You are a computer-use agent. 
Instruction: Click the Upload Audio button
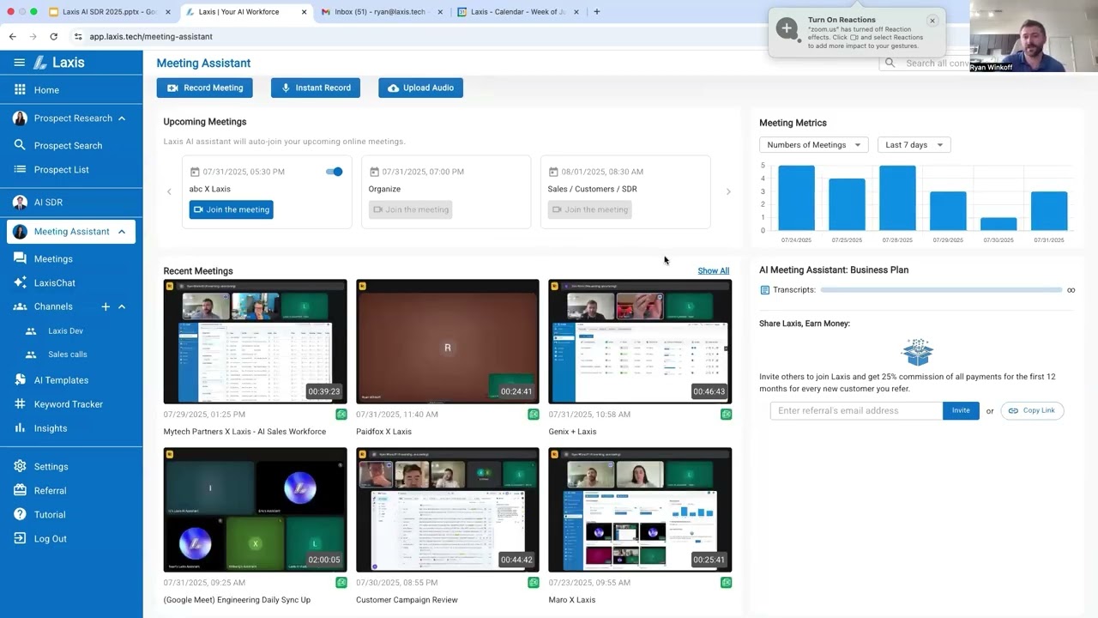pos(420,88)
